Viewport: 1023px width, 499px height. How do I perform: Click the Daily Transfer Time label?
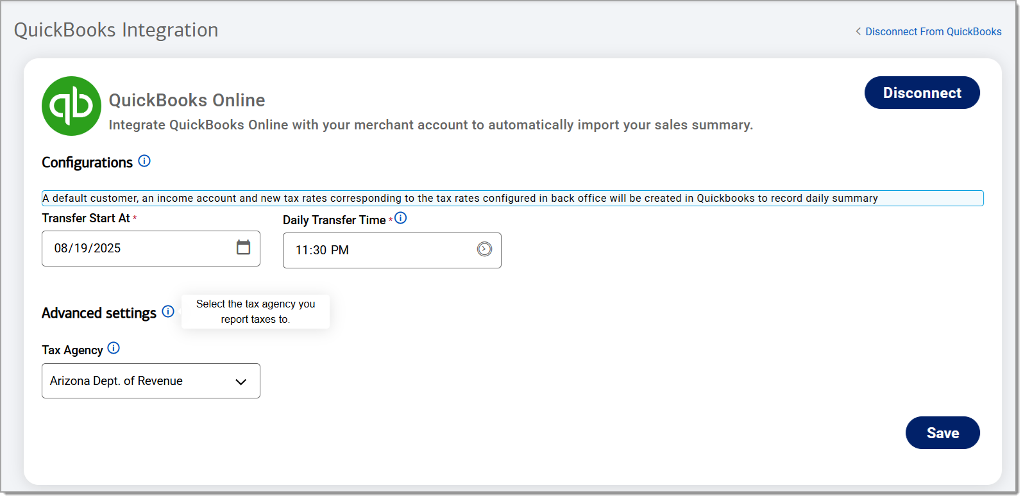click(334, 220)
